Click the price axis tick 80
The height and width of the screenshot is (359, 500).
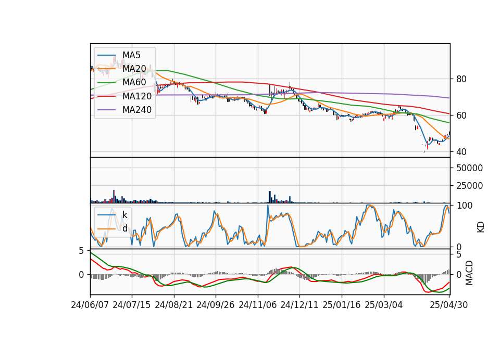click(x=461, y=79)
